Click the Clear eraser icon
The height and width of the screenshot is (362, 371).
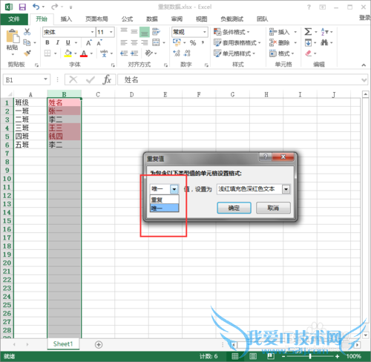pos(308,53)
